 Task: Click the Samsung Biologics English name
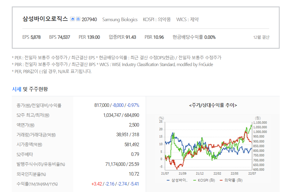120,19
